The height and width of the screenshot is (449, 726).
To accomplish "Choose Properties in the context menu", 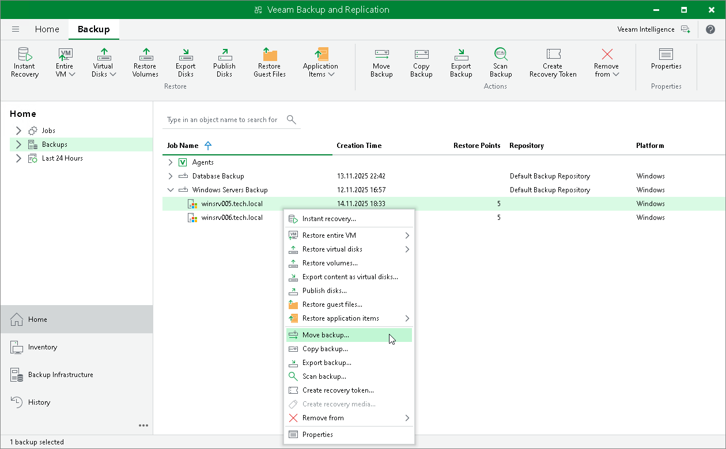I will tap(349, 435).
